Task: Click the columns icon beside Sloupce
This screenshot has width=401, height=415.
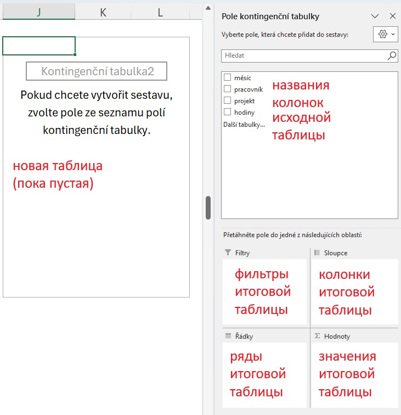Action: click(317, 253)
